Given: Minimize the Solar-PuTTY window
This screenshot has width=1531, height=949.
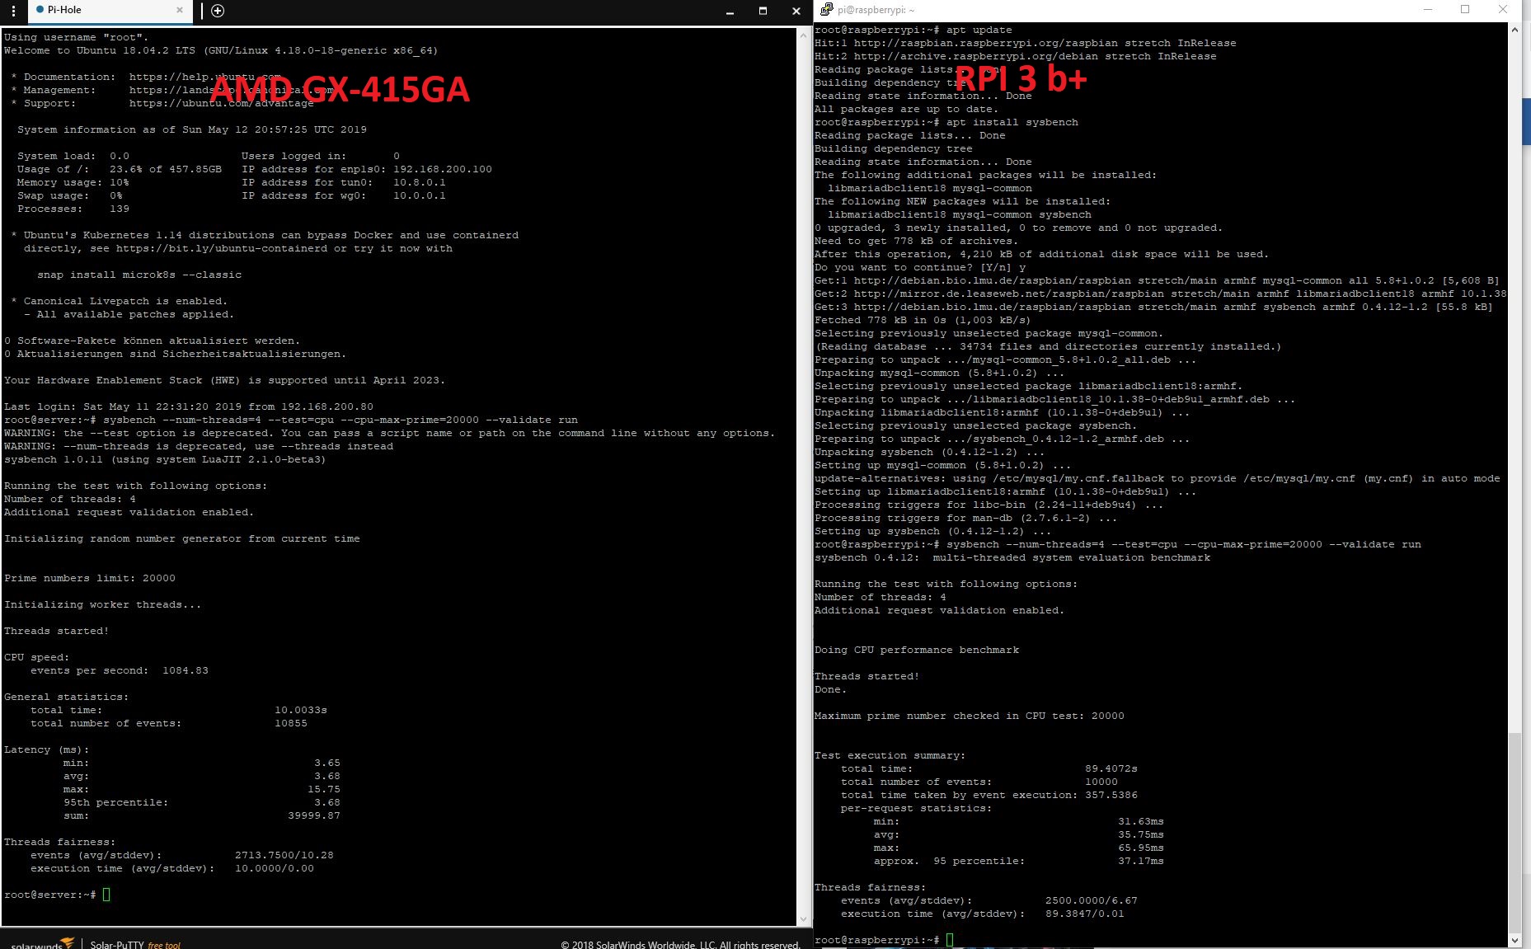Looking at the screenshot, I should click(730, 12).
